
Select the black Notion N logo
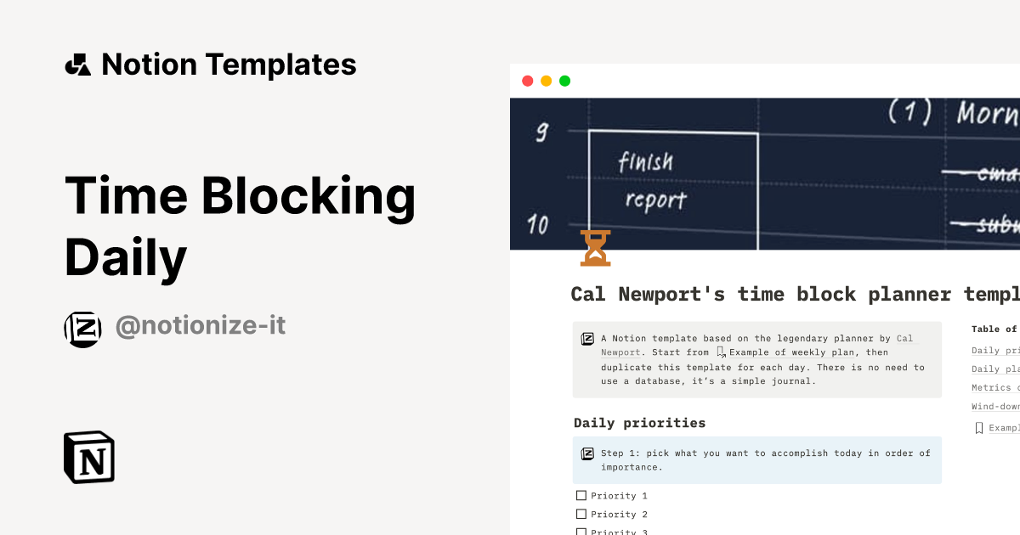pos(89,457)
